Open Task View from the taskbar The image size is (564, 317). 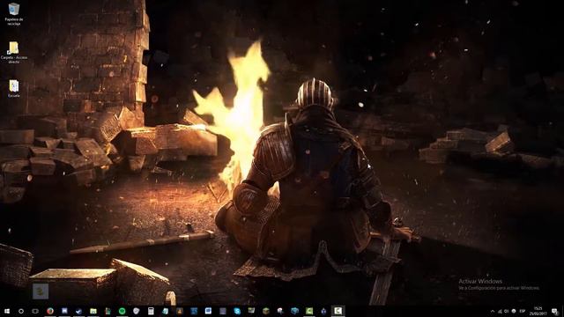click(35, 311)
